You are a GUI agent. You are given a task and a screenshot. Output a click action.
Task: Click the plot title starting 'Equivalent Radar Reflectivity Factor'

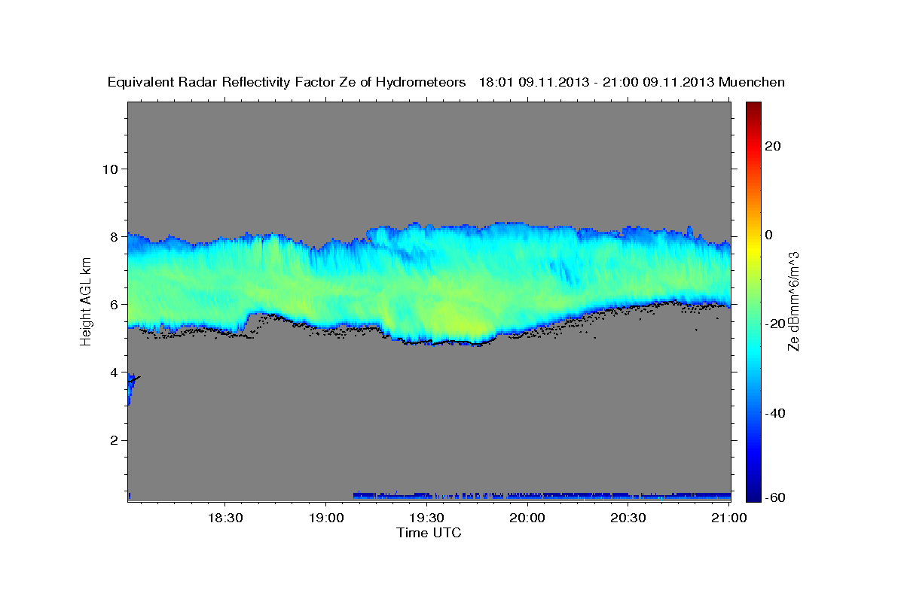coord(446,82)
